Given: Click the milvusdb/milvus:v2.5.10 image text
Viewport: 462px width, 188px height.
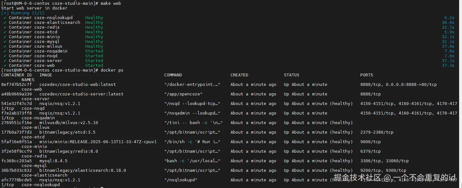Looking at the screenshot, I should tap(68, 123).
